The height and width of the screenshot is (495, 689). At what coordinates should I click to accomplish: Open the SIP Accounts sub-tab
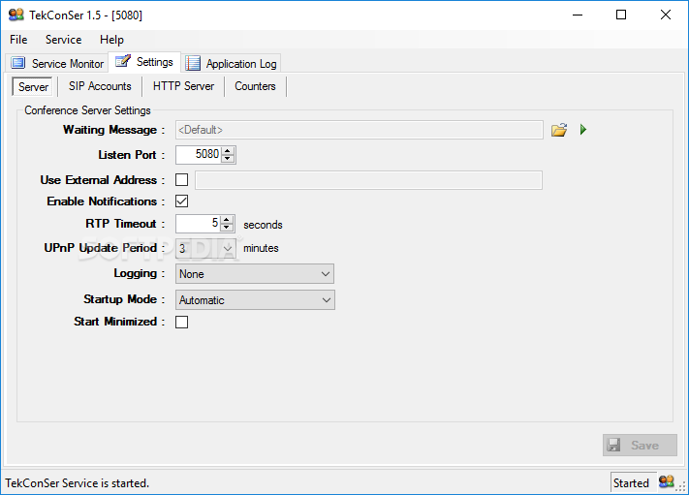[x=100, y=86]
